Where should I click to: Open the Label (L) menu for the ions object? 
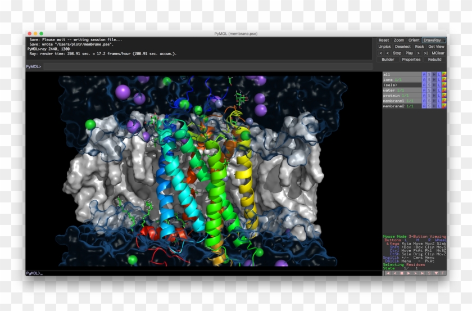click(439, 79)
